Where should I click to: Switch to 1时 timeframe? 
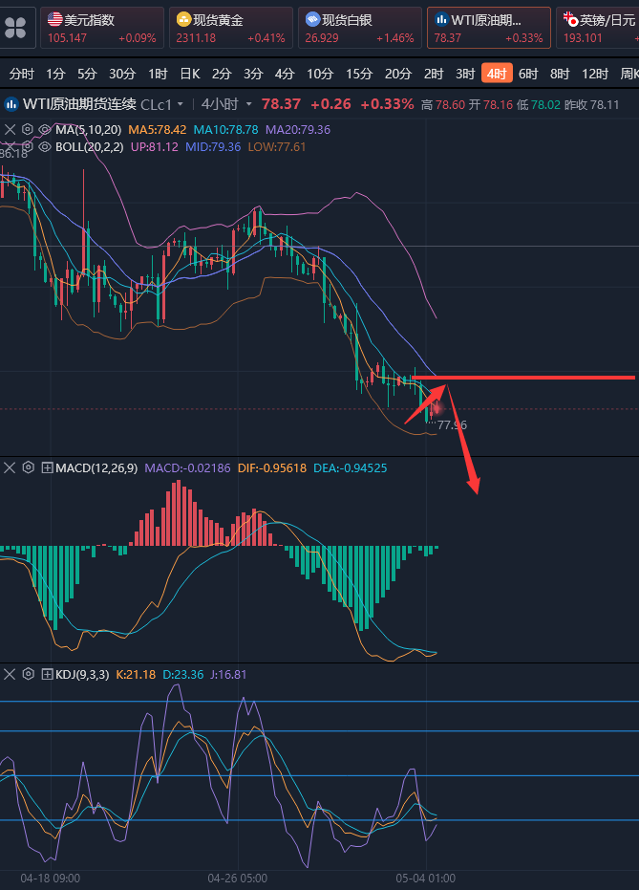click(x=158, y=74)
